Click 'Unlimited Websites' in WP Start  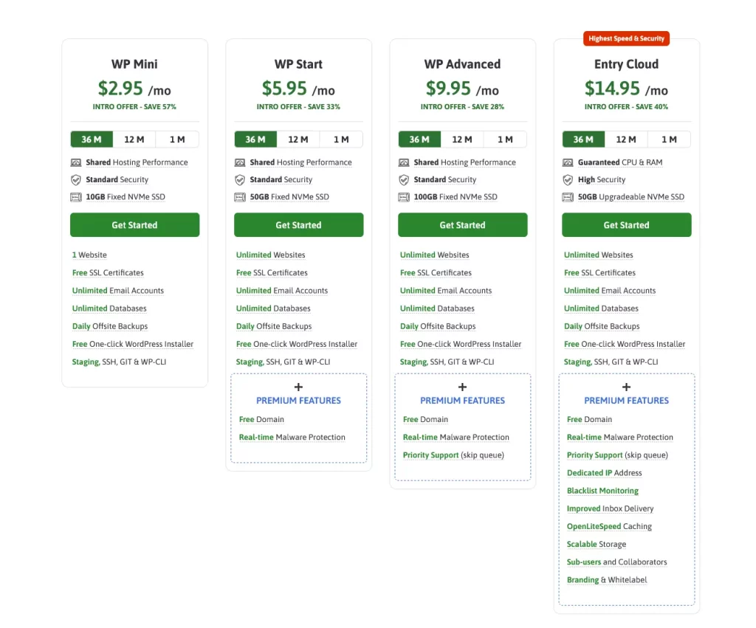click(270, 255)
